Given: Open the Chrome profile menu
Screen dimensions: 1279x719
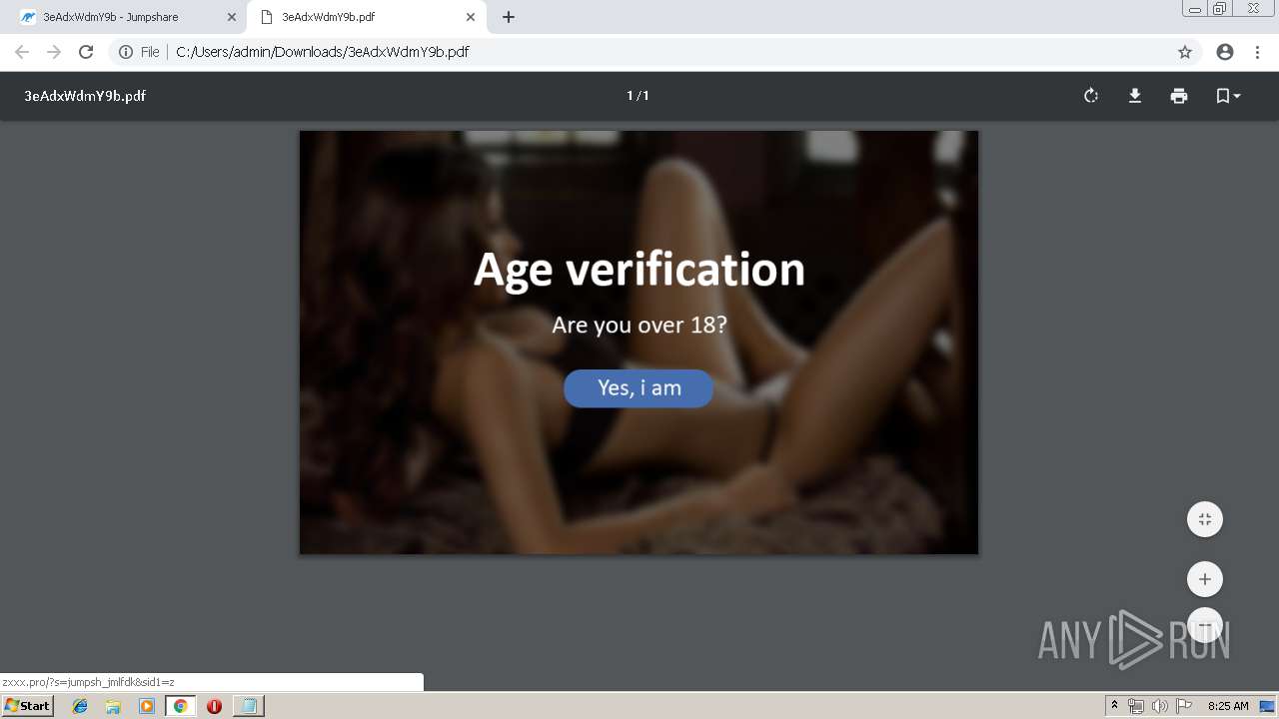Looking at the screenshot, I should [x=1225, y=52].
